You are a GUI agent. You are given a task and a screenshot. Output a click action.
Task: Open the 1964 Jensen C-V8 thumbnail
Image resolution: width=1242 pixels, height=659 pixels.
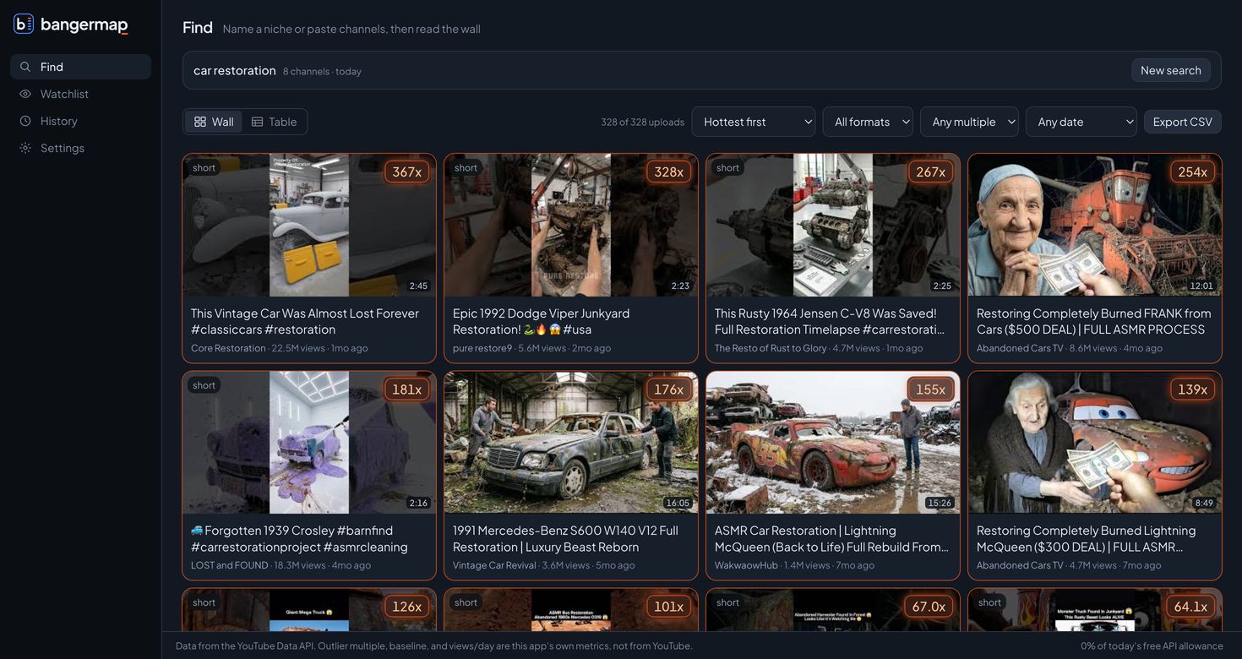(833, 225)
